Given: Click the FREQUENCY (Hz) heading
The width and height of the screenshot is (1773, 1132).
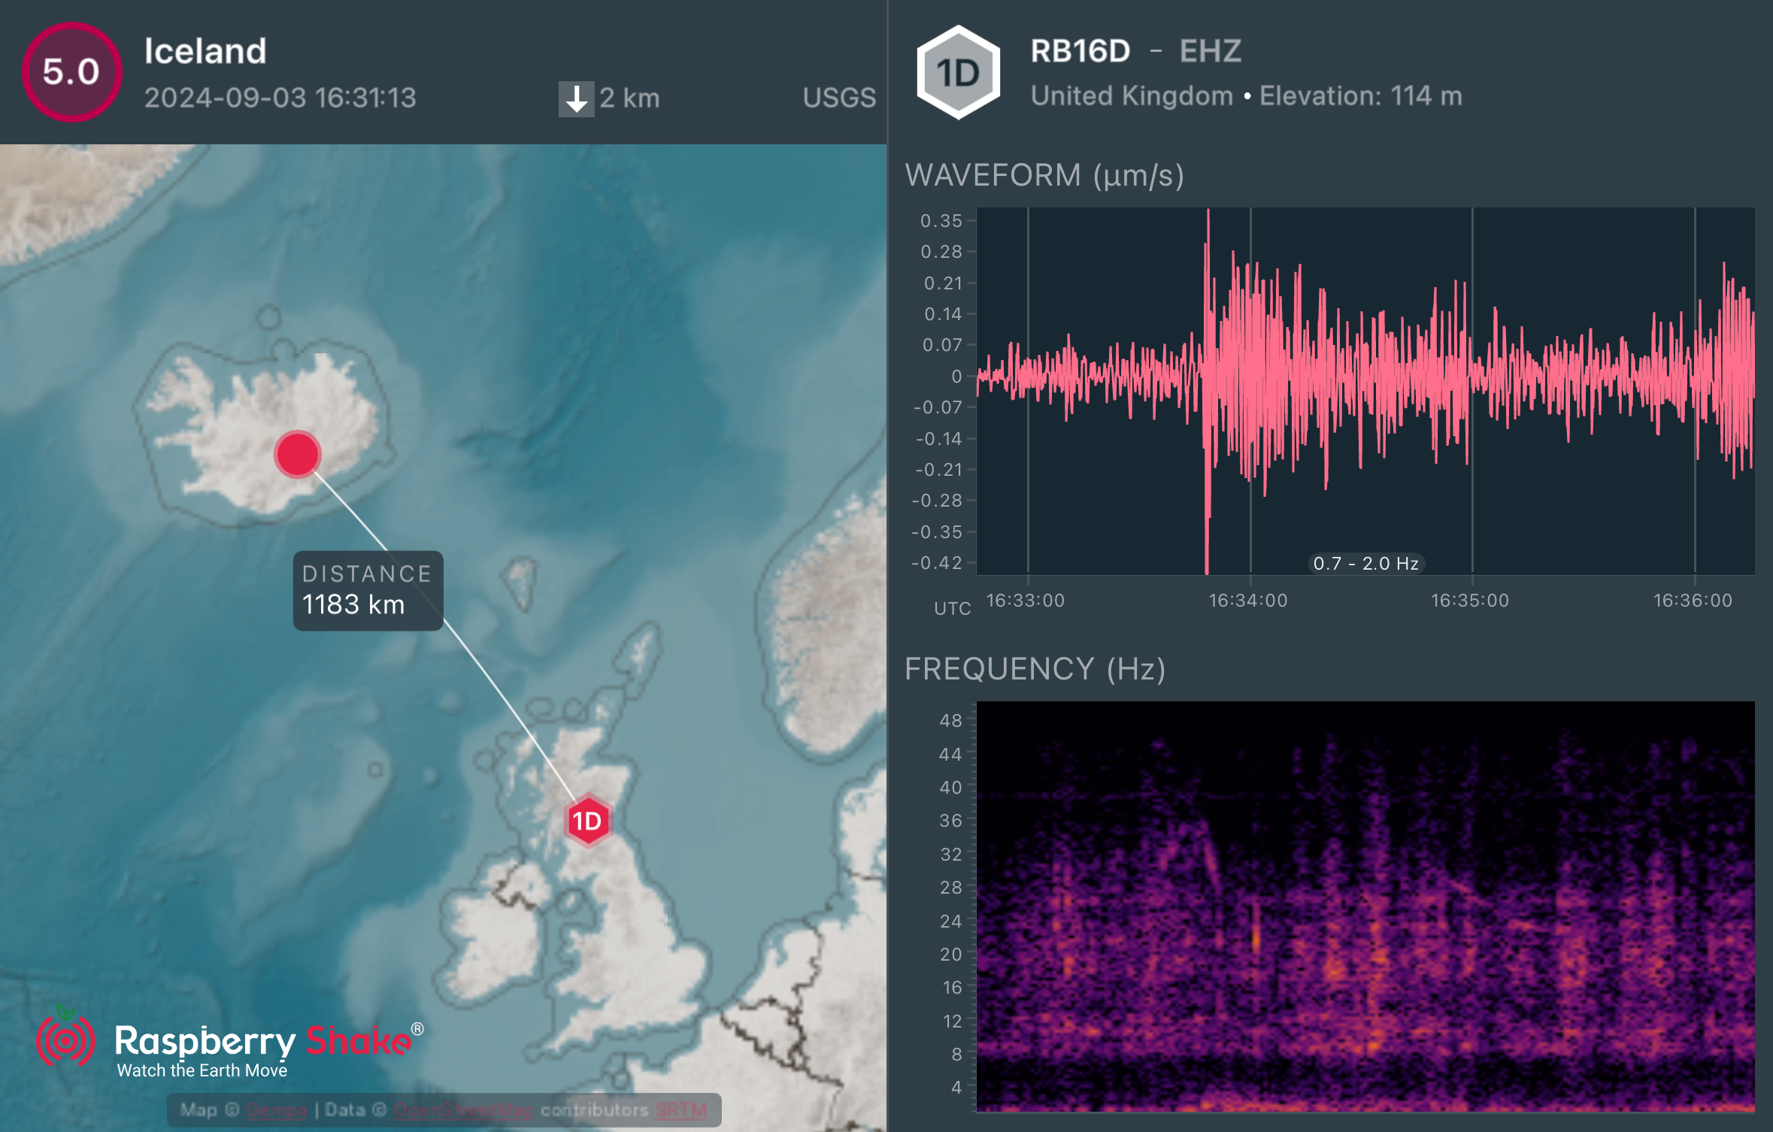Looking at the screenshot, I should point(1035,669).
